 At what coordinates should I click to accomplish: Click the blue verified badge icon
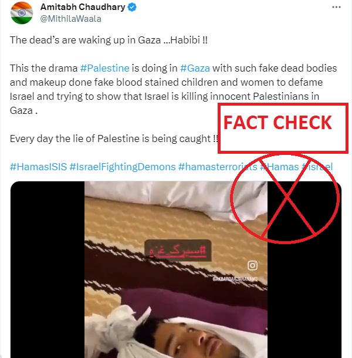click(132, 7)
